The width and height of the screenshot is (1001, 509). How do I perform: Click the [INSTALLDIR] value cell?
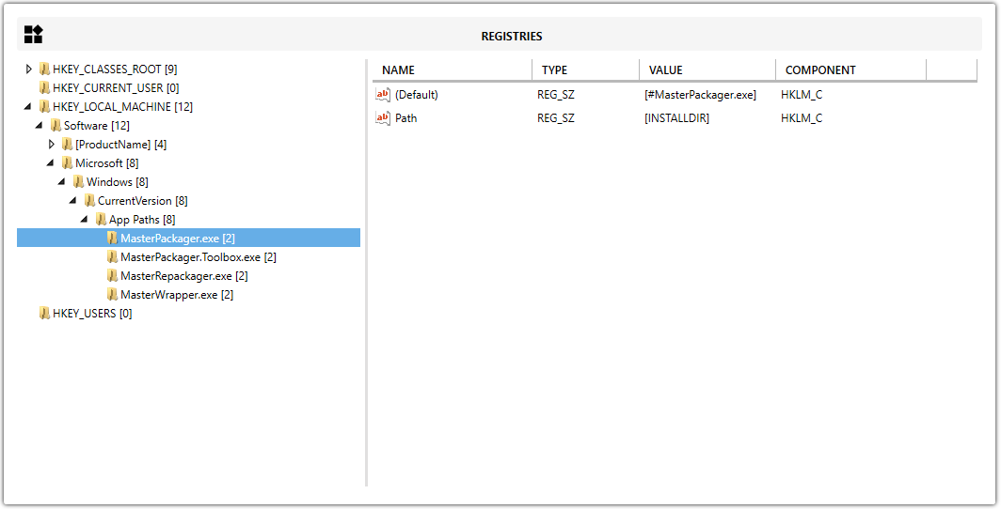click(x=676, y=117)
